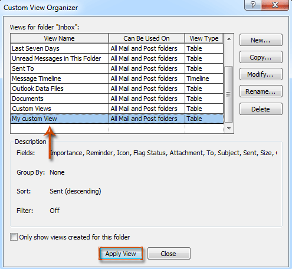The height and width of the screenshot is (269, 292).
Task: Click the scrollbar down arrow
Action: 229,129
